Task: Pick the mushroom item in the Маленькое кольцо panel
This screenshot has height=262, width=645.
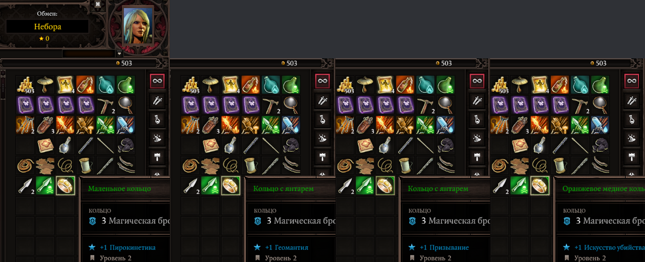Action: [45, 84]
